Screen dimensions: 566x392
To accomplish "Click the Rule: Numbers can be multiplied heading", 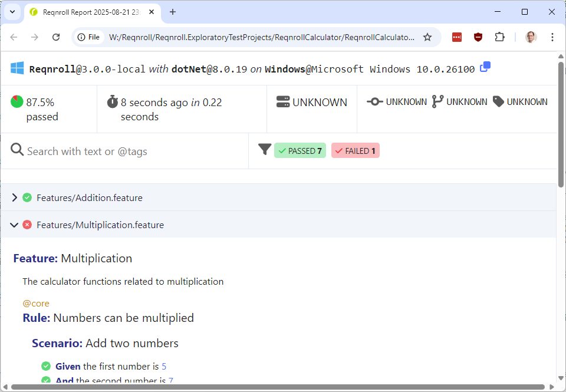I will [x=108, y=318].
